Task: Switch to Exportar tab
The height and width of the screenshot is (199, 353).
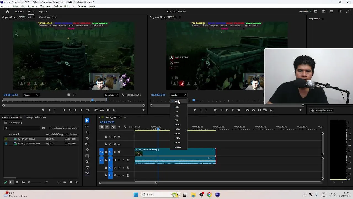Action: pyautogui.click(x=43, y=12)
